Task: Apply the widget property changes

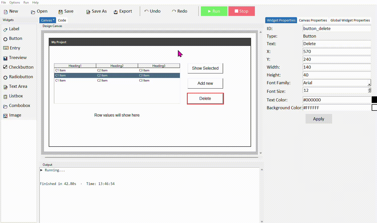Action: [318, 119]
